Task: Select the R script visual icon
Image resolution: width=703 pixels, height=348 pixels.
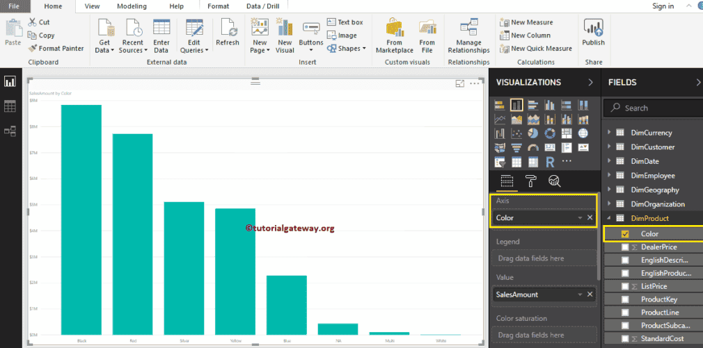Action: click(550, 162)
